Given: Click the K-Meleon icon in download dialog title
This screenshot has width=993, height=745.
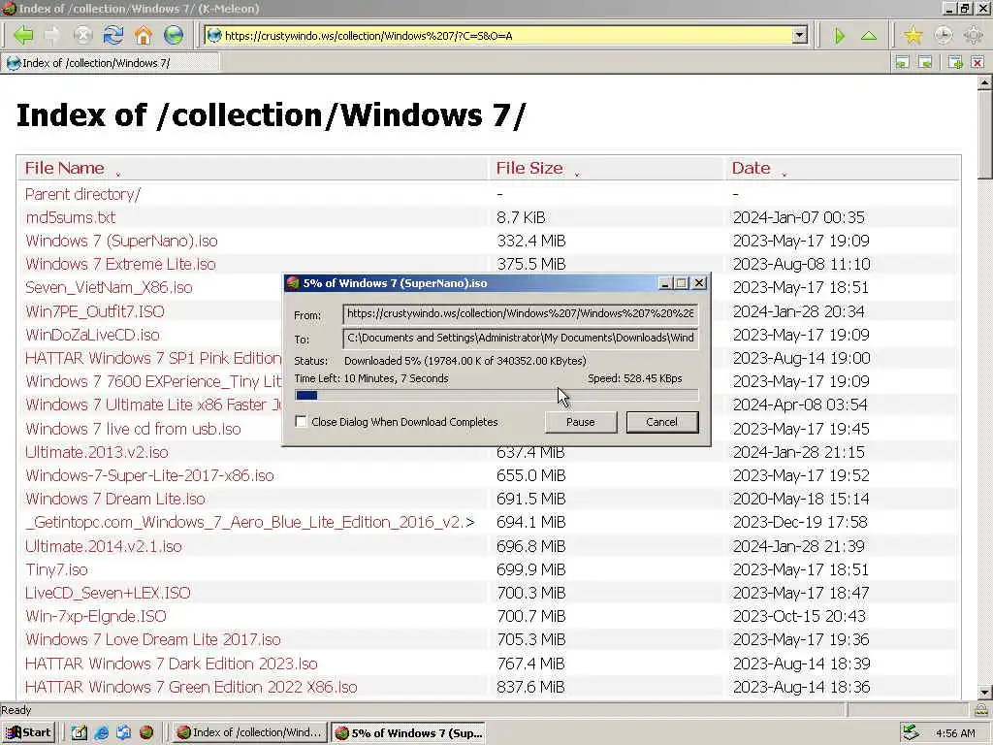Looking at the screenshot, I should point(293,283).
